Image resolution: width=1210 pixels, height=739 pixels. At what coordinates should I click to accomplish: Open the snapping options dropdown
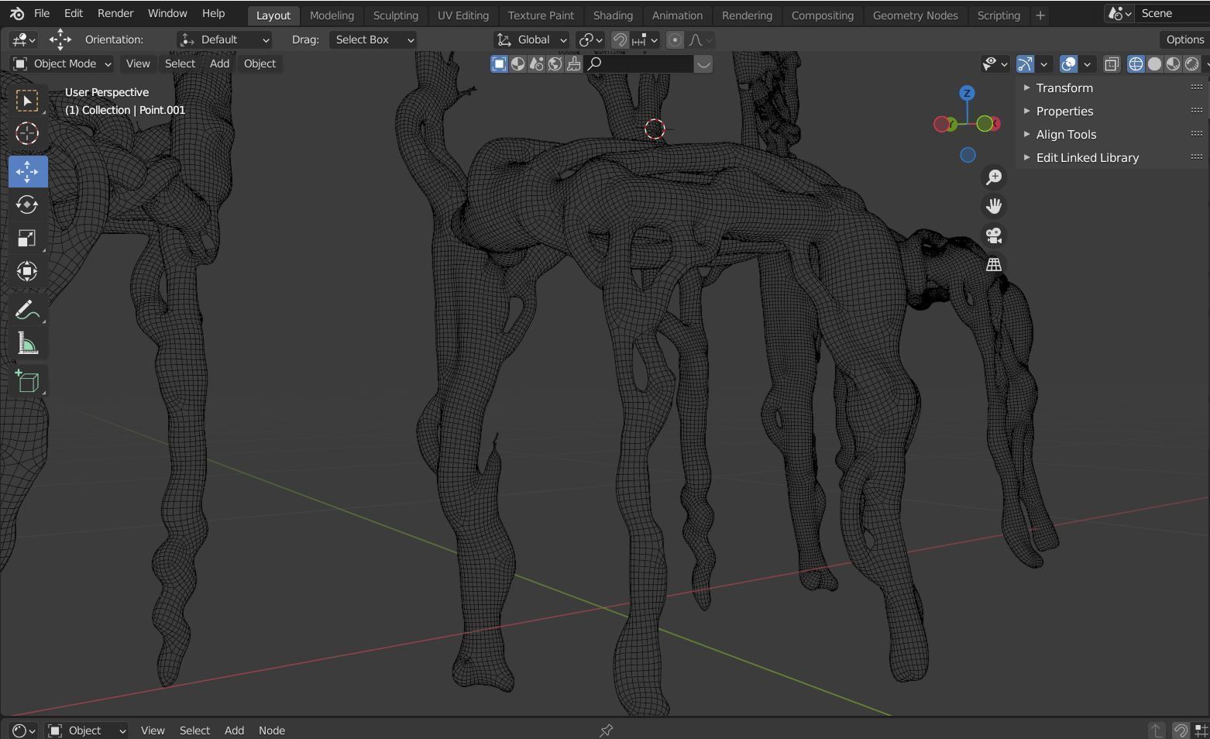pyautogui.click(x=645, y=40)
